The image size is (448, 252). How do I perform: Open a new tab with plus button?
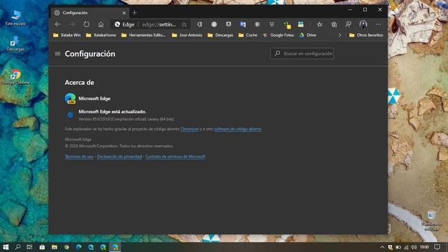(134, 12)
